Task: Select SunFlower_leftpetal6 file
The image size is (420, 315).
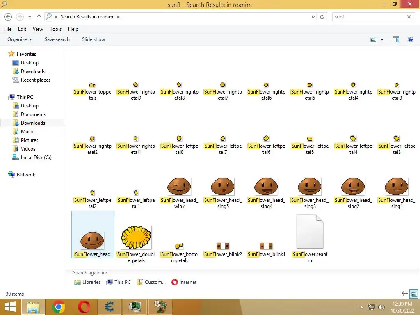Action: pyautogui.click(x=266, y=146)
